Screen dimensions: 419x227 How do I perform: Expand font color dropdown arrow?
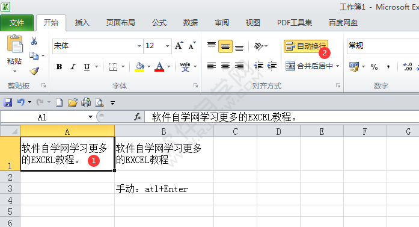168,66
